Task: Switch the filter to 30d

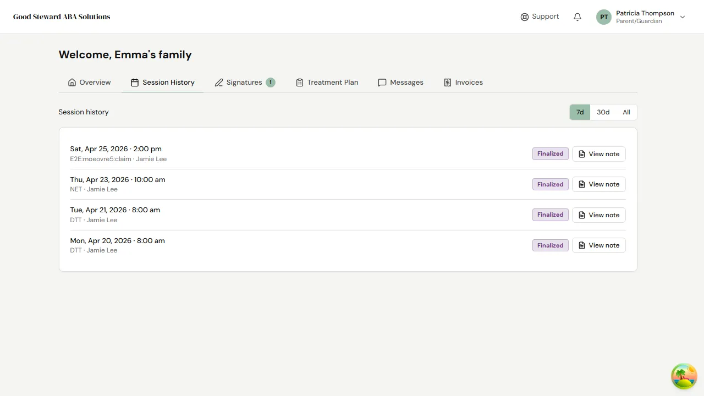Action: (x=603, y=112)
